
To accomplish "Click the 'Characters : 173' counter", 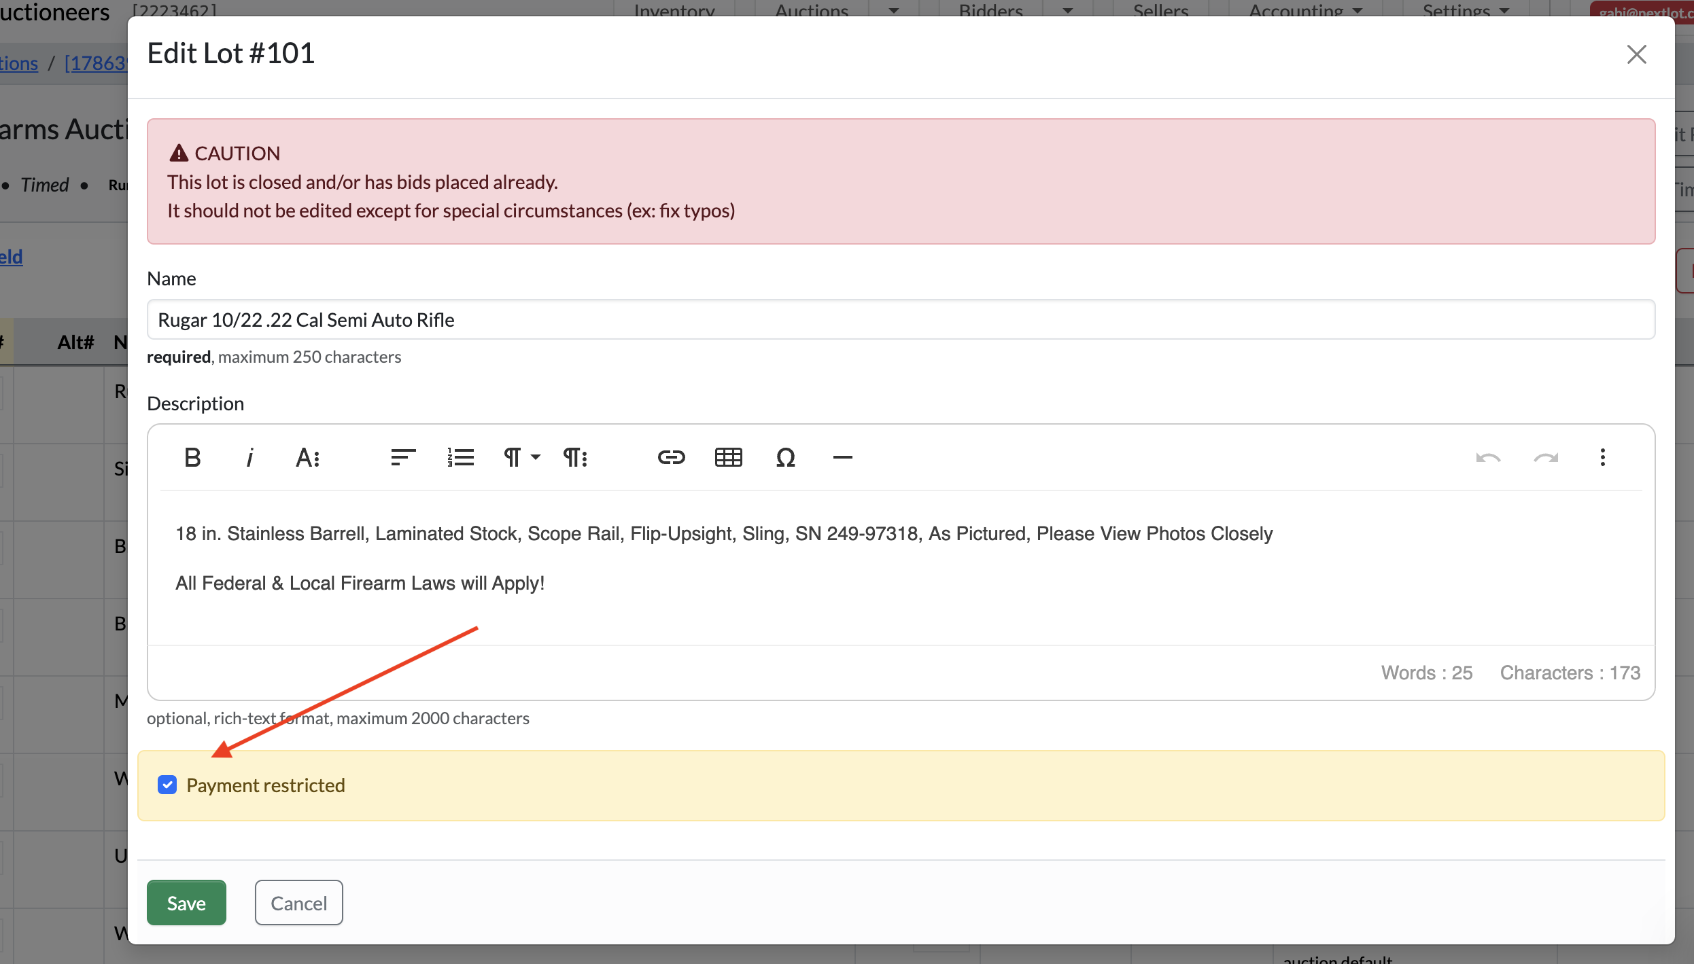I will tap(1570, 673).
